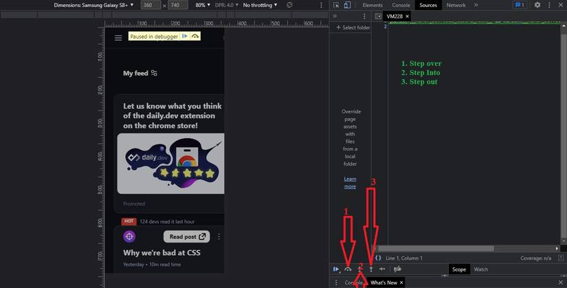Click the HOT badge
The height and width of the screenshot is (288, 567).
point(129,221)
